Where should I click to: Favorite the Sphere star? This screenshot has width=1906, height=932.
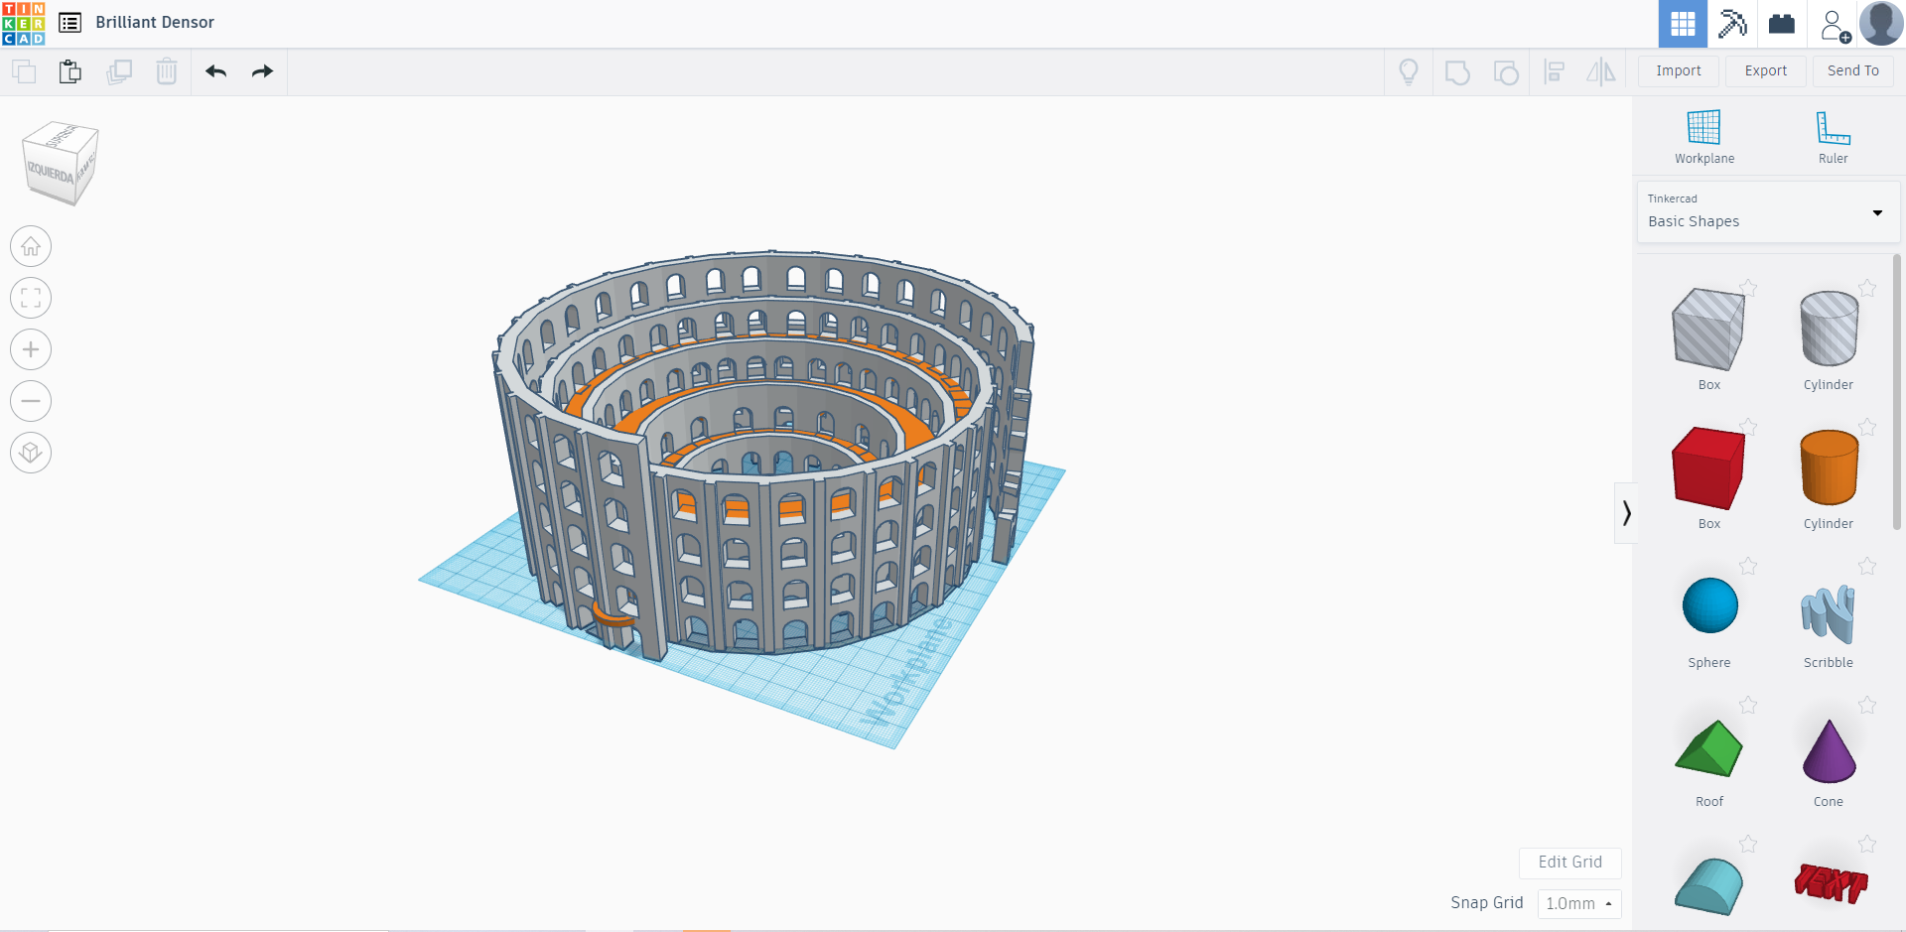click(1748, 566)
